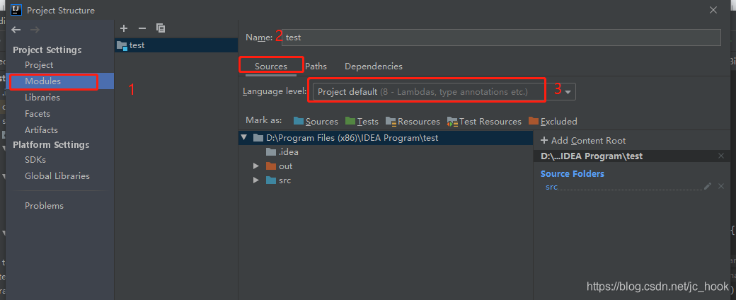Select the src folder row

(x=278, y=180)
